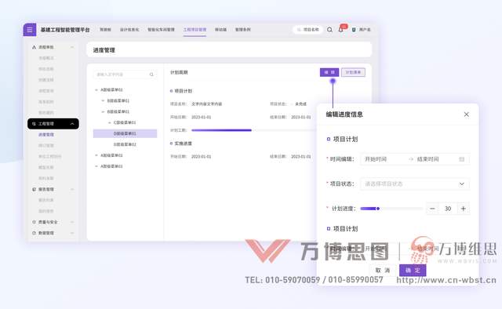Select 数据管理 sidebar menu label
This screenshot has width=502, height=309.
[x=46, y=233]
